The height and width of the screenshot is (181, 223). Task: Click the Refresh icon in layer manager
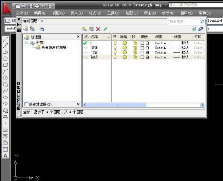coord(193,29)
